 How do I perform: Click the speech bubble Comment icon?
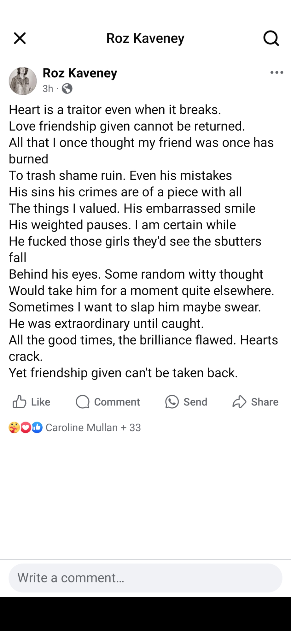point(83,402)
